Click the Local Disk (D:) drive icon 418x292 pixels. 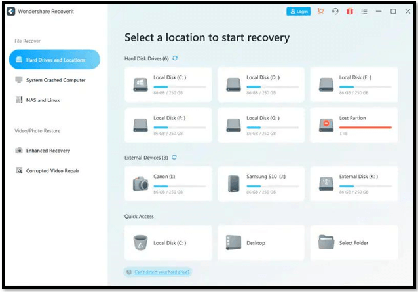233,84
